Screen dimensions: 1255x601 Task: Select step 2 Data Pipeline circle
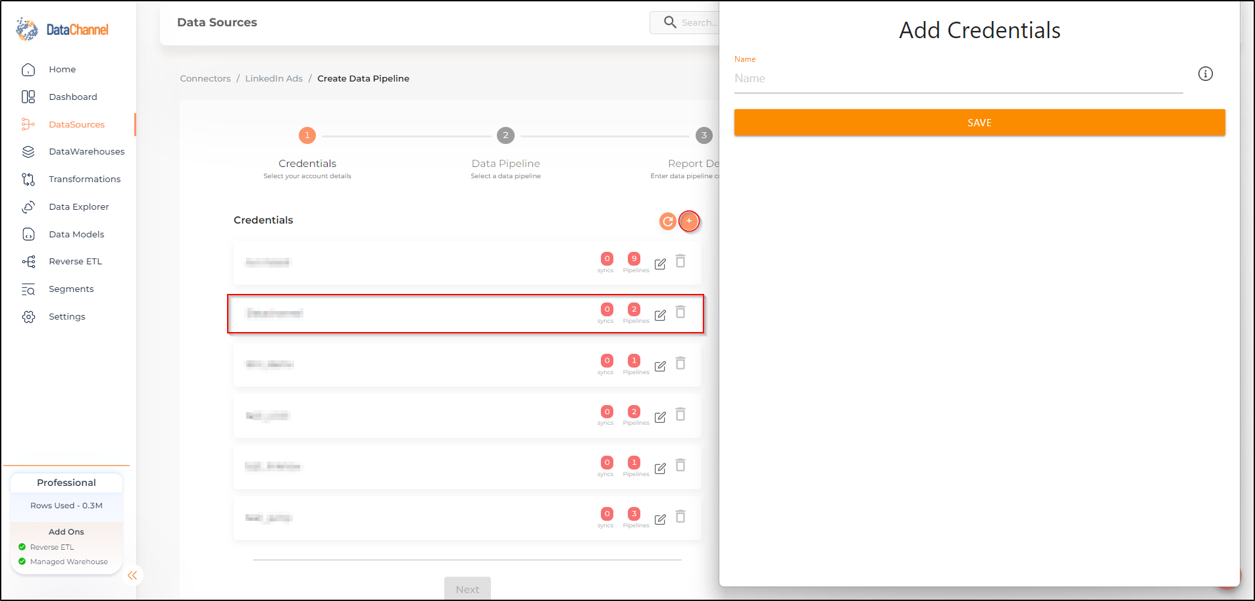[x=505, y=135]
